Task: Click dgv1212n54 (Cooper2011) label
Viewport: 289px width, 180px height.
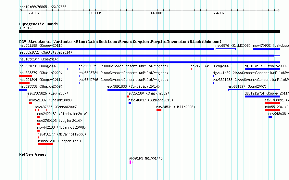Action: tap(267, 93)
